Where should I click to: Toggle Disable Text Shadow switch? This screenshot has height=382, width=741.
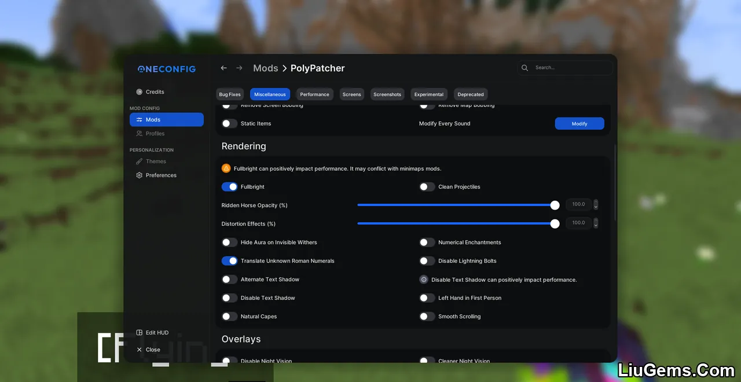(x=230, y=298)
